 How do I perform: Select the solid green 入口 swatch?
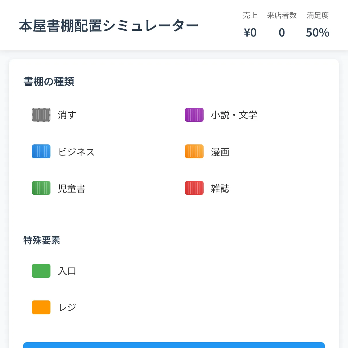(x=41, y=271)
